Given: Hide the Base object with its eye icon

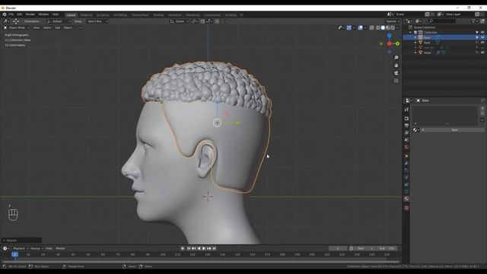Looking at the screenshot, I should pos(482,37).
